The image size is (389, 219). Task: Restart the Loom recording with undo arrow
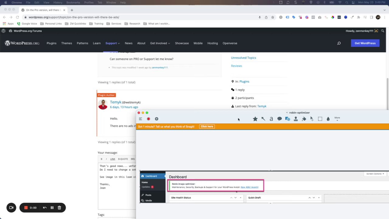(x=45, y=208)
